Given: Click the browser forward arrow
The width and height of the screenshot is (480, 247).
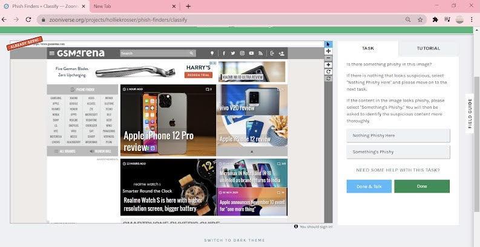Looking at the screenshot, I should 16,19.
